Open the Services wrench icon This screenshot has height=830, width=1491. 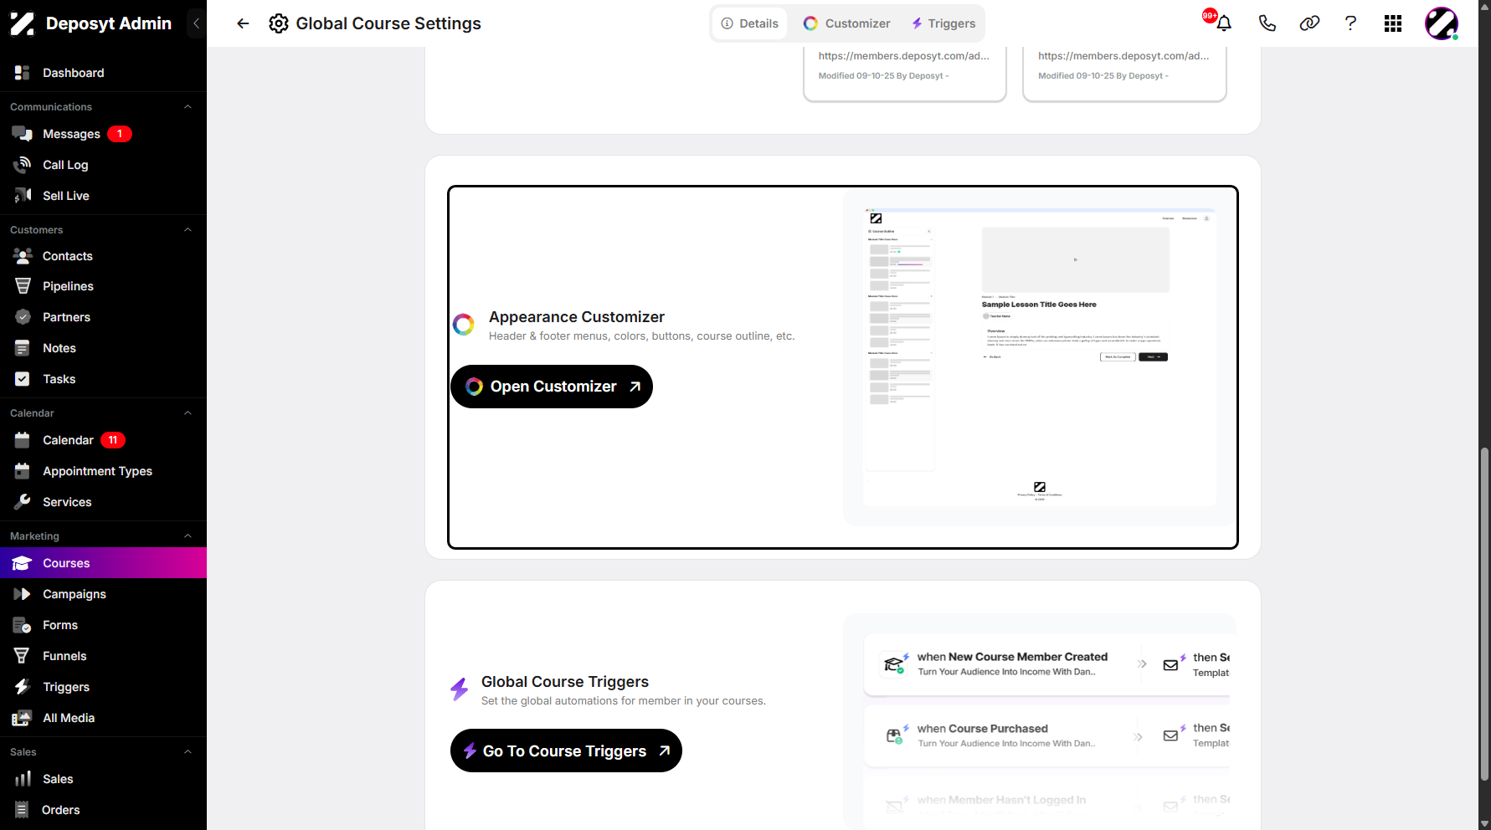tap(23, 502)
